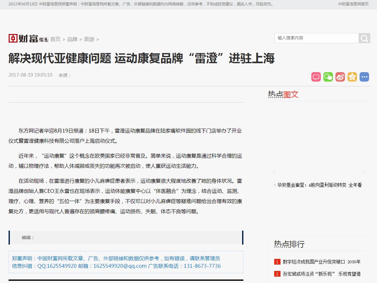The image size is (377, 283).
Task: Click rank number 2 red badge
Action: click(x=277, y=274)
